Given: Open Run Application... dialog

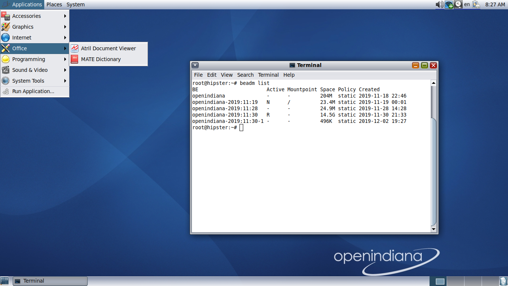Looking at the screenshot, I should click(x=35, y=91).
